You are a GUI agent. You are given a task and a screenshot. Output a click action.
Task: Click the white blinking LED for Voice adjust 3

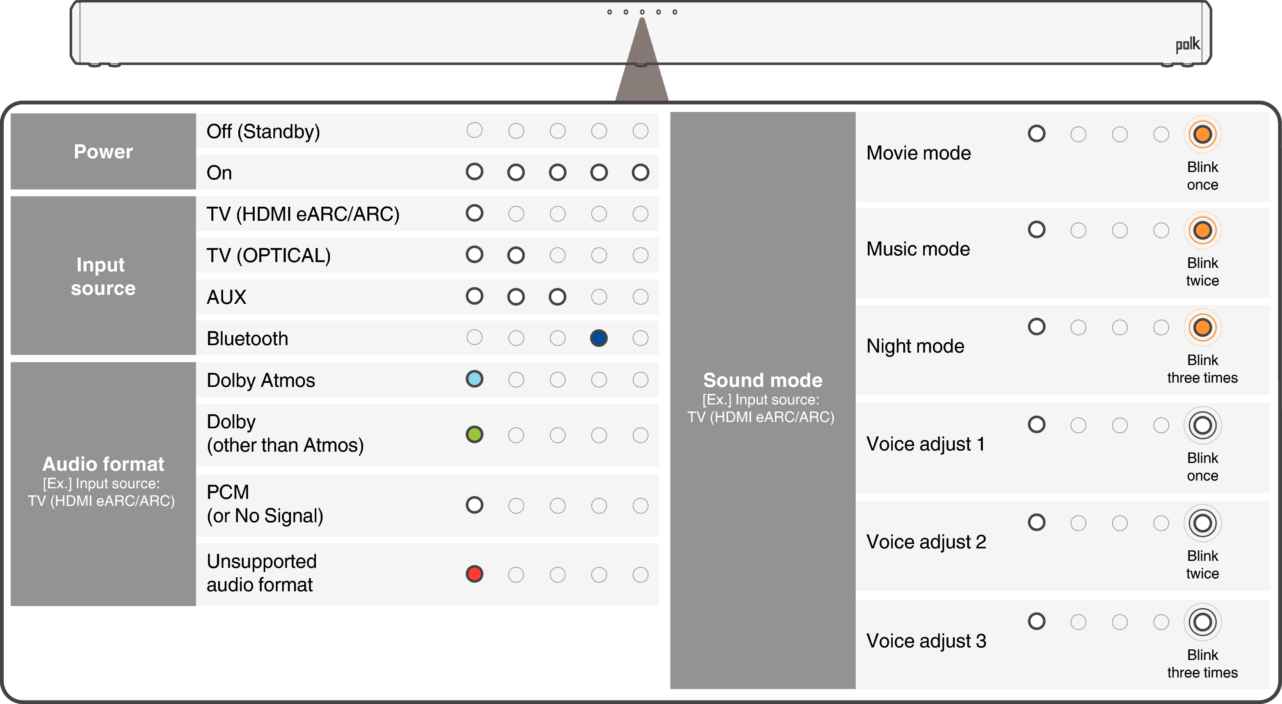click(x=1202, y=622)
